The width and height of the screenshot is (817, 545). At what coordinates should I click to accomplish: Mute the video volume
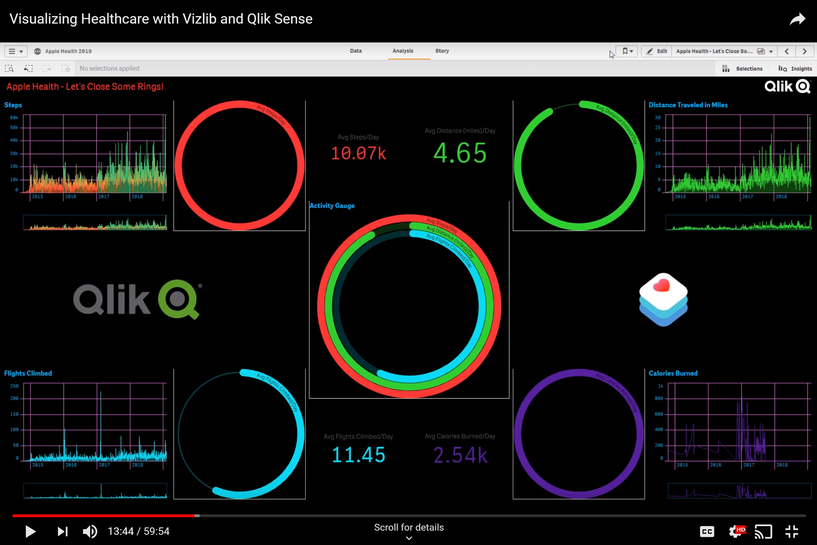90,531
